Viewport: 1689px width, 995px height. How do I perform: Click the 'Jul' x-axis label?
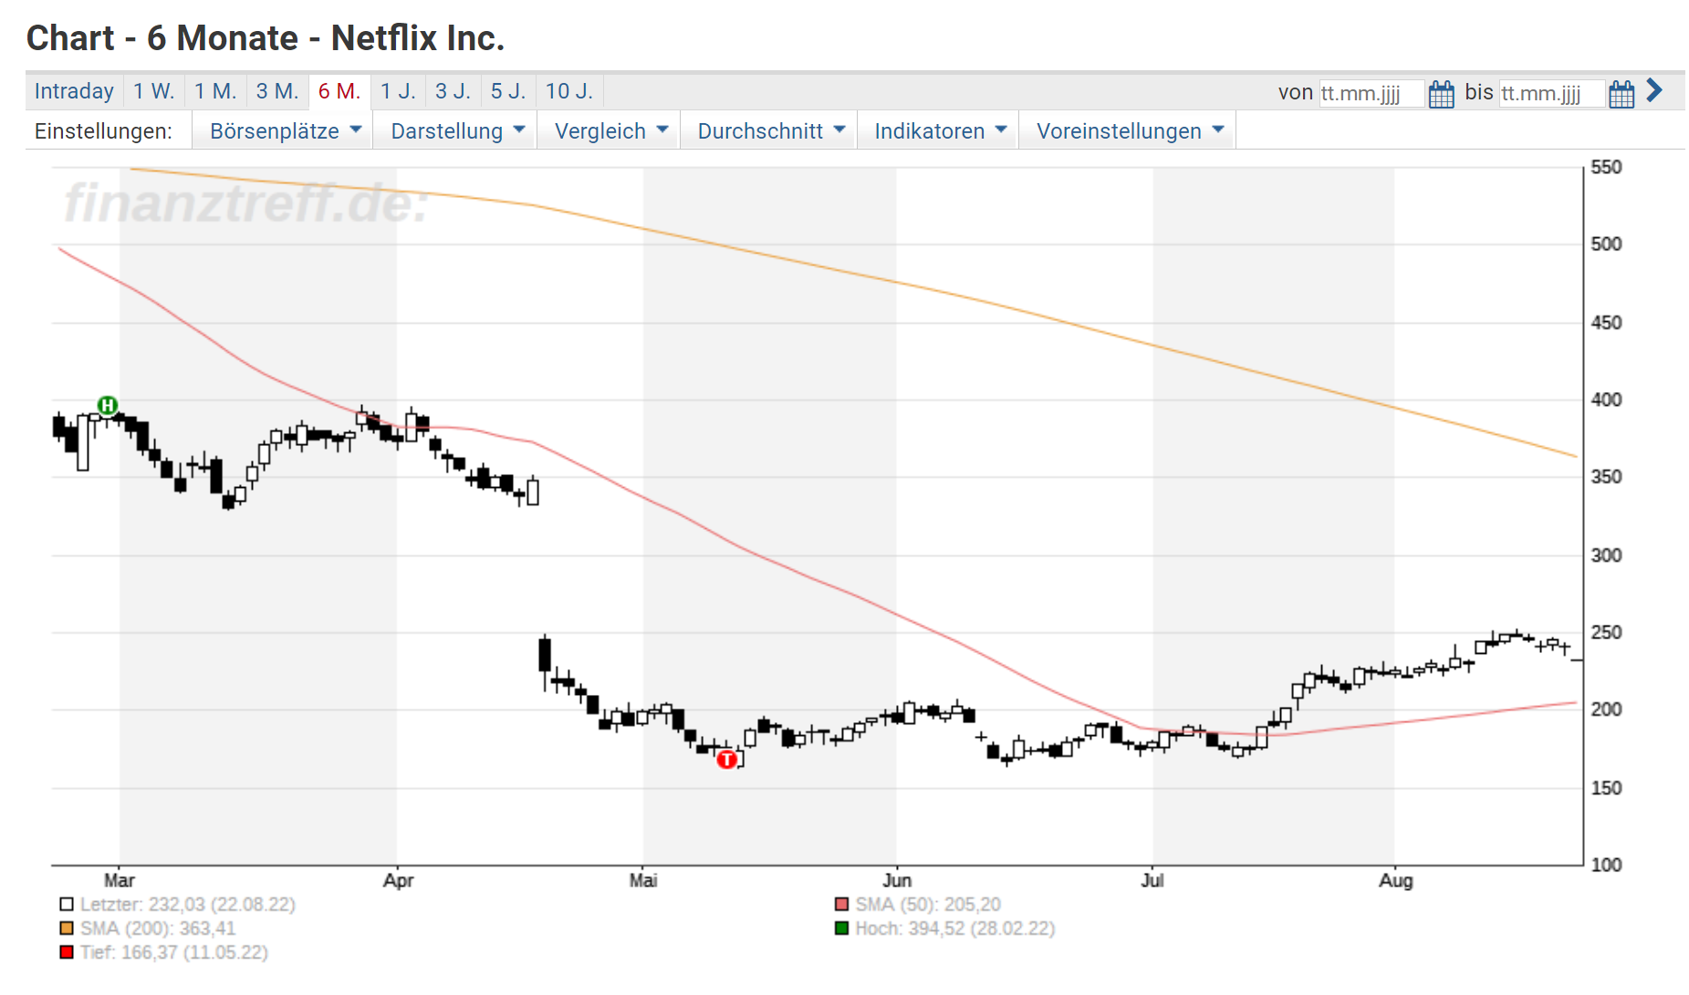1152,880
